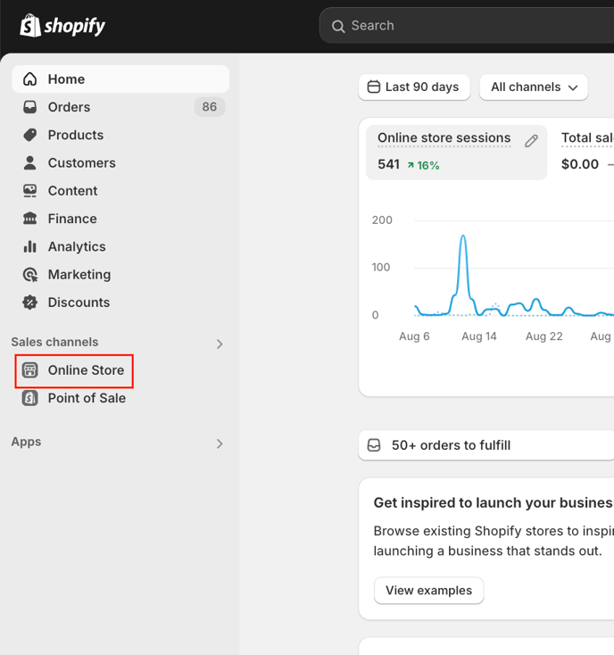Image resolution: width=614 pixels, height=655 pixels.
Task: Click the Content image icon
Action: point(30,191)
